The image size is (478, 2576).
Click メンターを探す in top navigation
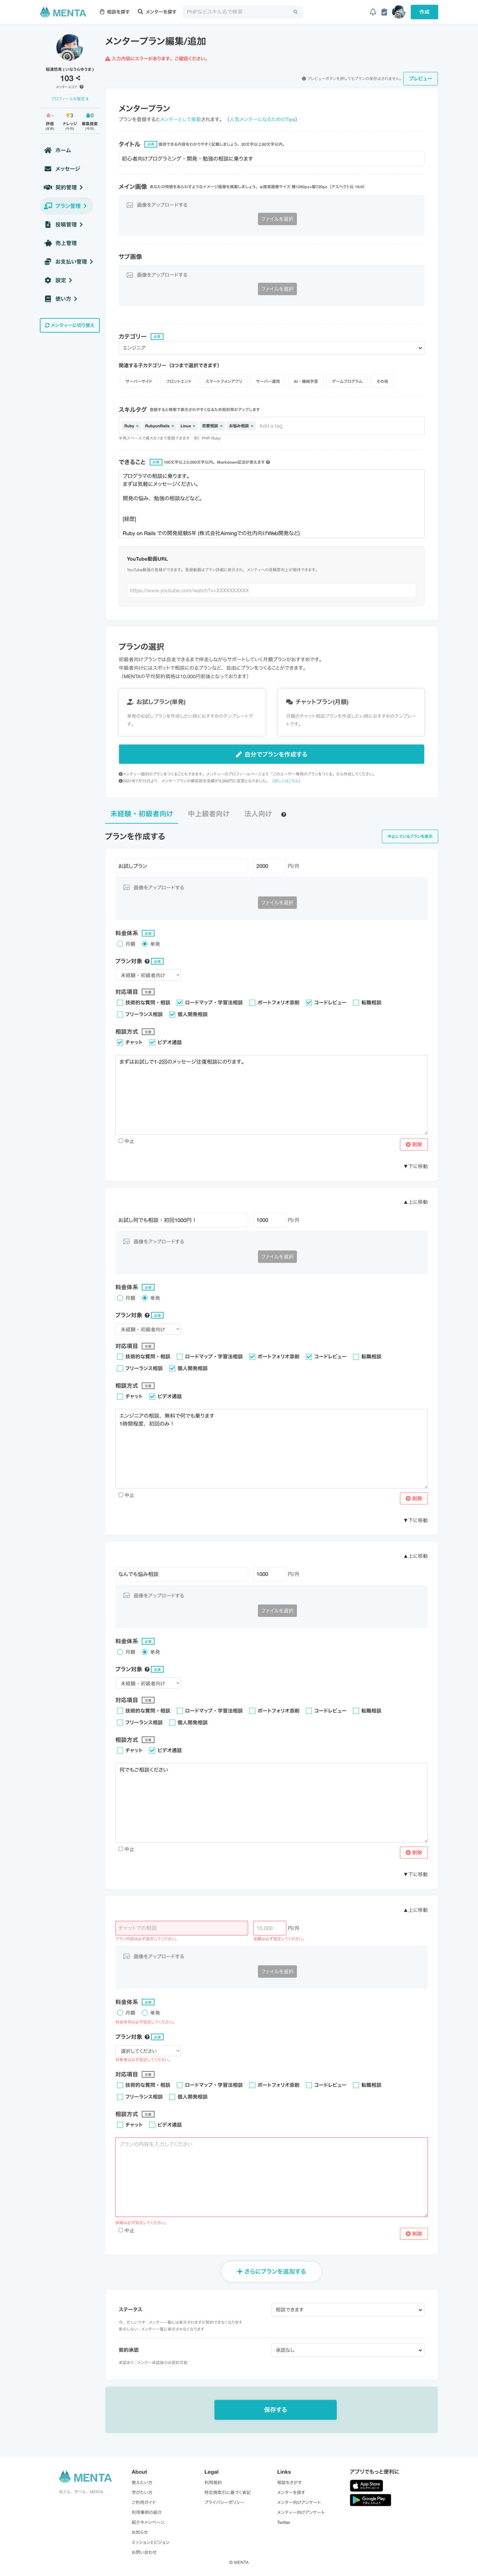coord(157,12)
